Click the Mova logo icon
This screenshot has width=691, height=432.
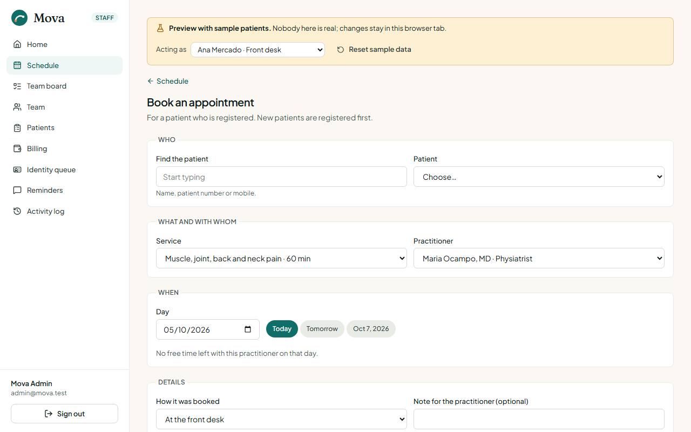tap(19, 18)
